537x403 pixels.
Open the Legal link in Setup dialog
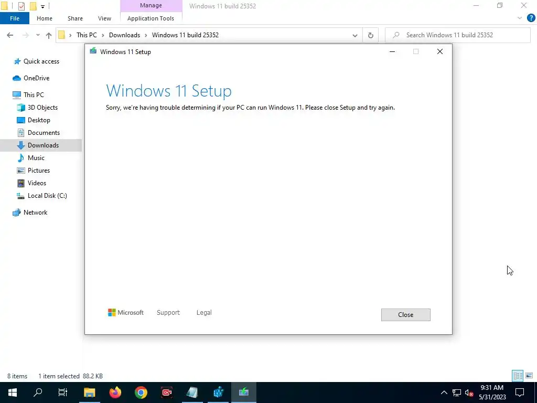coord(204,313)
